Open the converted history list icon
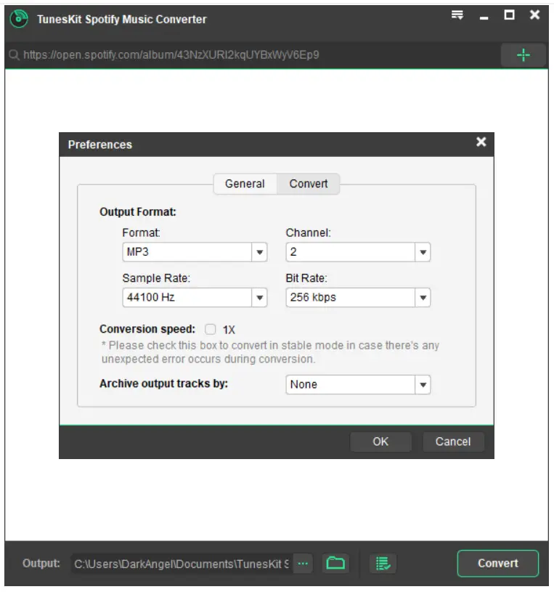 coord(383,563)
